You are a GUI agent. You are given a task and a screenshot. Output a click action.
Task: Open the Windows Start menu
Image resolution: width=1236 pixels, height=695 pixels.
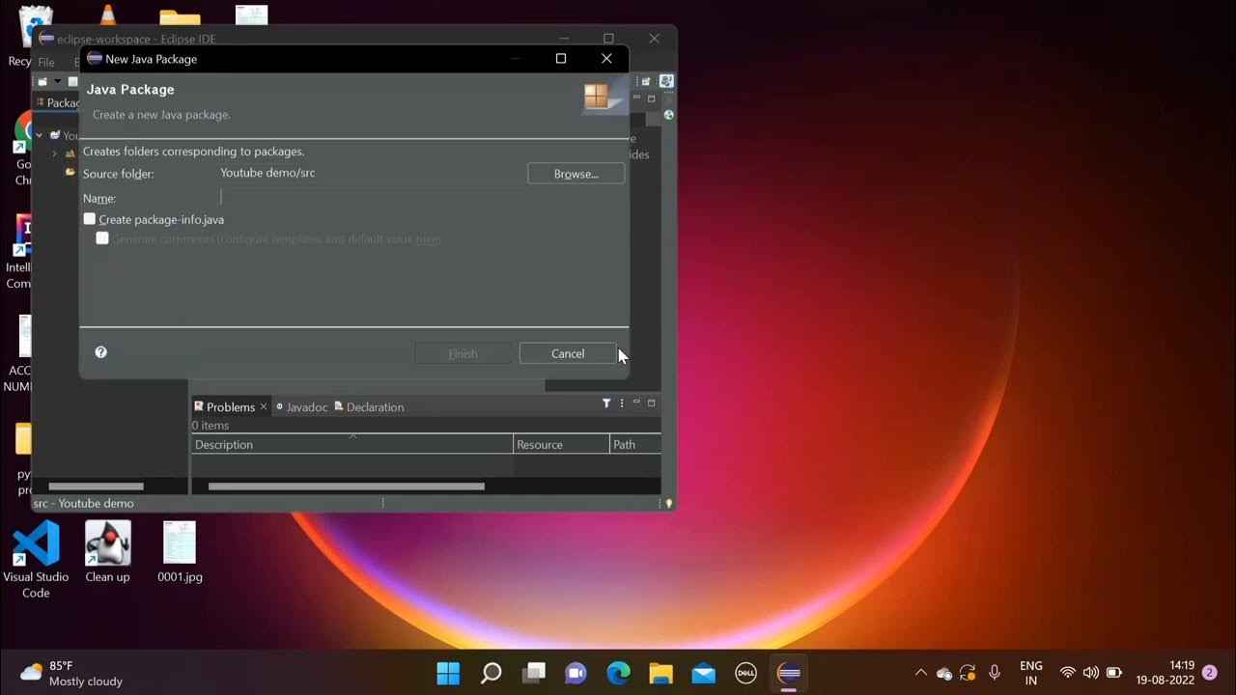[448, 672]
